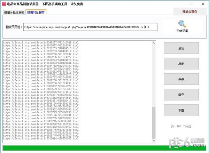Switch to the 根据关键字搜索 tab
209x153 pixels.
point(14,13)
